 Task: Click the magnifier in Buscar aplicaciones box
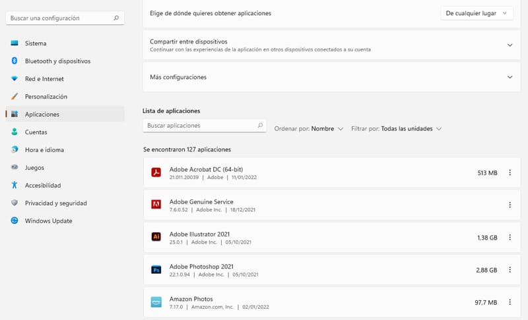[x=260, y=125]
